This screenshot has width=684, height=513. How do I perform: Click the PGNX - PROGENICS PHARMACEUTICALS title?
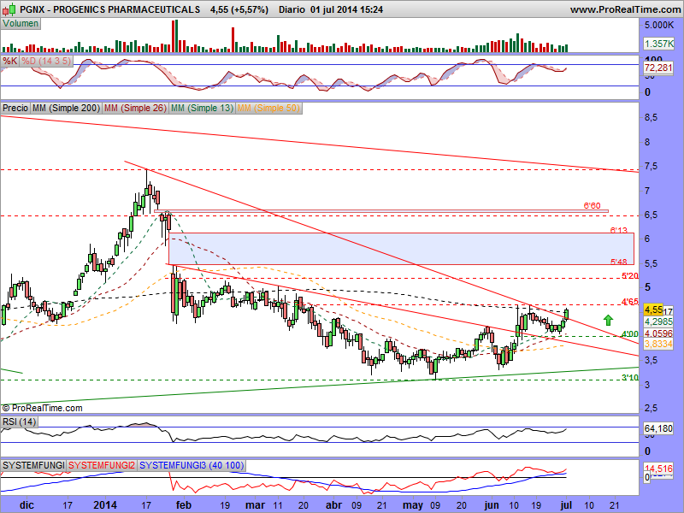click(110, 9)
